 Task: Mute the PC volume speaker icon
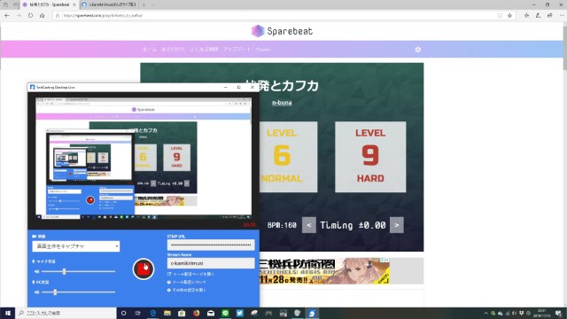pos(36,292)
